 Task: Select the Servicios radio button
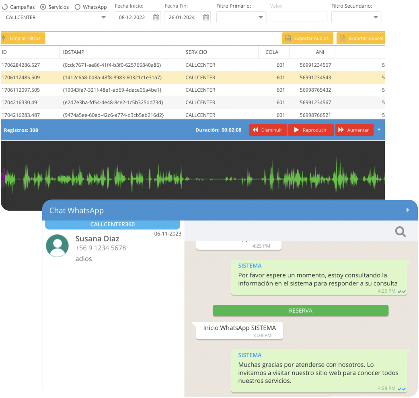point(43,7)
